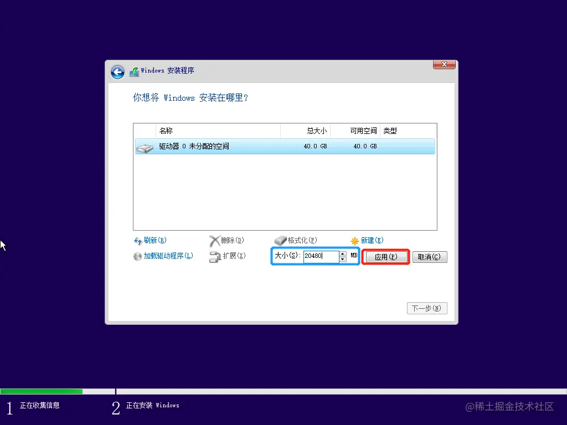The image size is (567, 425).
Task: Click the load driver disc icon
Action: tap(137, 257)
